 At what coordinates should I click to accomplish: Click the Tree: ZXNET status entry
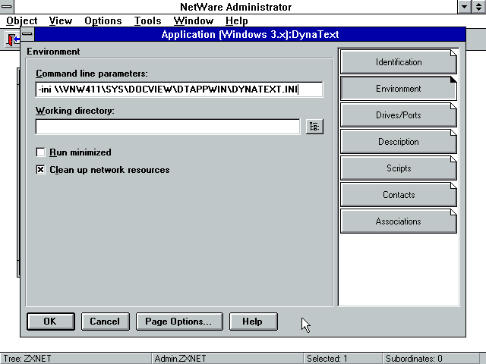(x=76, y=359)
